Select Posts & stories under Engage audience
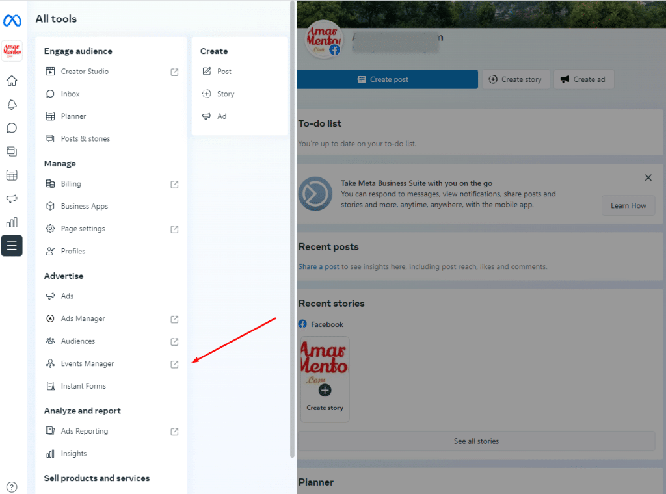Viewport: 666px width, 494px height. click(85, 138)
